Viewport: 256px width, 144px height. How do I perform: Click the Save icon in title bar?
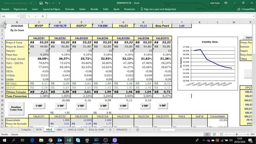pos(41,3)
